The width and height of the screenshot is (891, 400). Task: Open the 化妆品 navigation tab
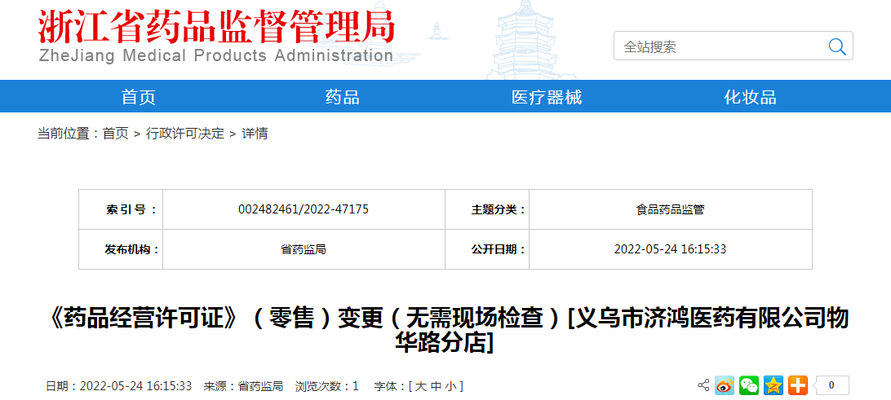point(750,97)
